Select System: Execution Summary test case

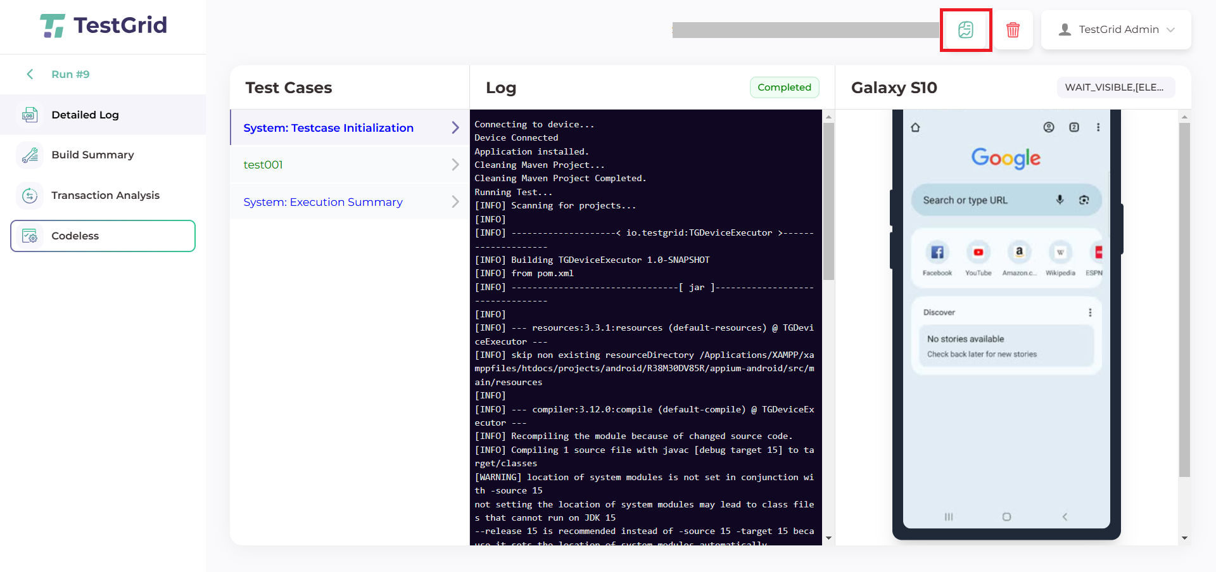350,201
